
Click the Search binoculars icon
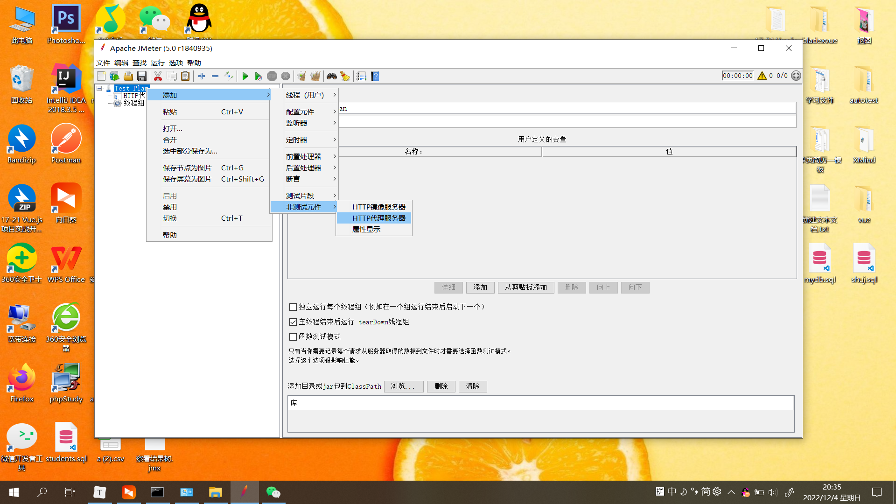point(332,76)
